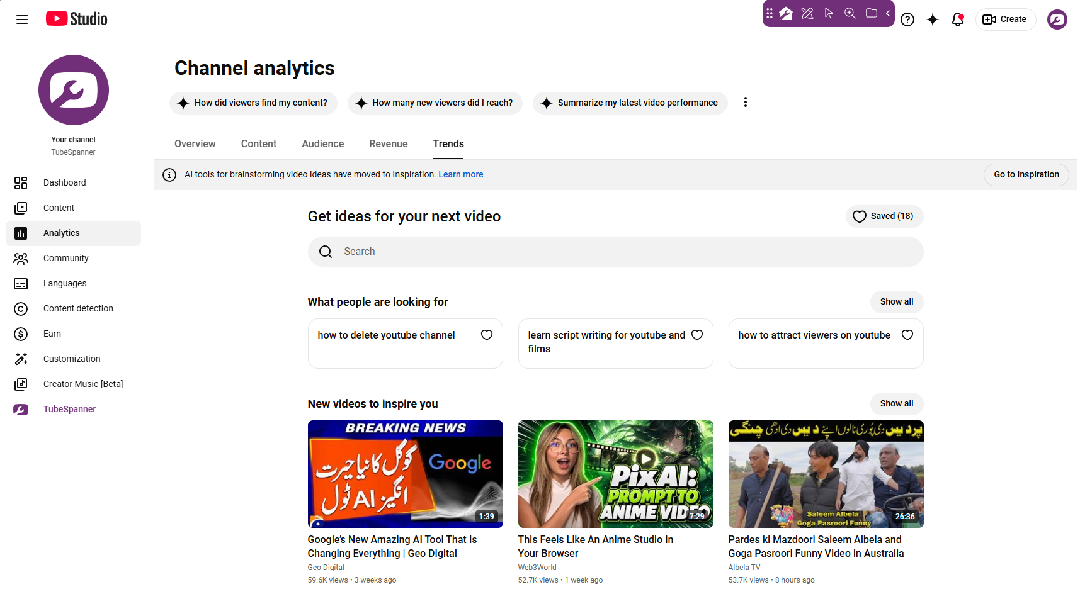Save "how to attract viewers" idea with heart
1080x611 pixels.
907,335
